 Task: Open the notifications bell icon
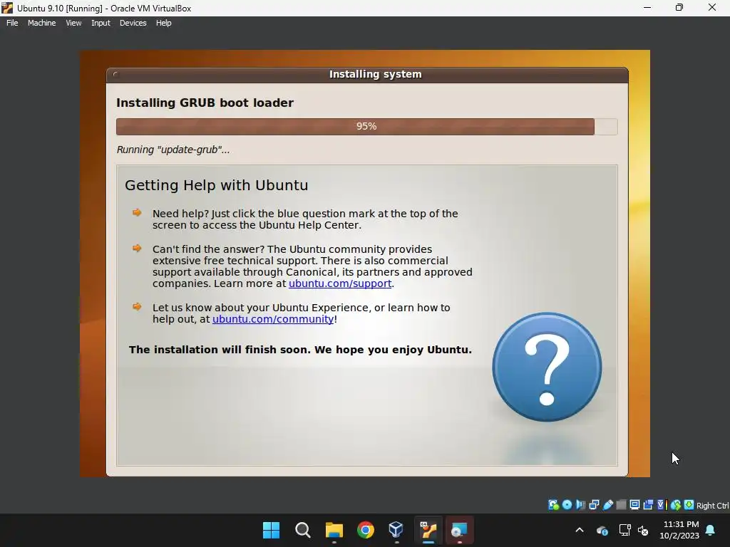tap(711, 530)
